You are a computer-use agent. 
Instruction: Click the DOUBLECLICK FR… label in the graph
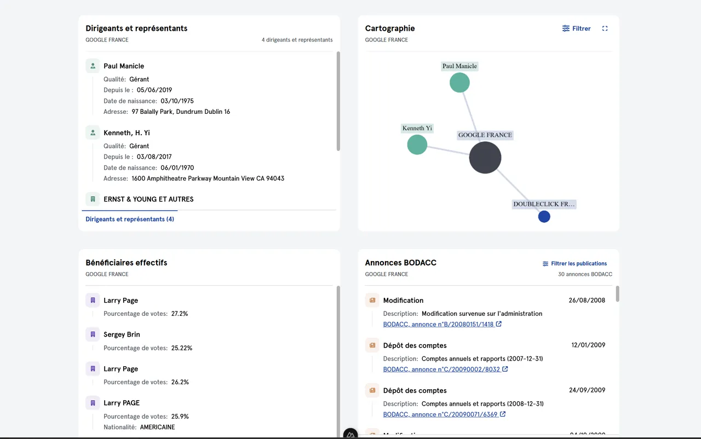[544, 204]
